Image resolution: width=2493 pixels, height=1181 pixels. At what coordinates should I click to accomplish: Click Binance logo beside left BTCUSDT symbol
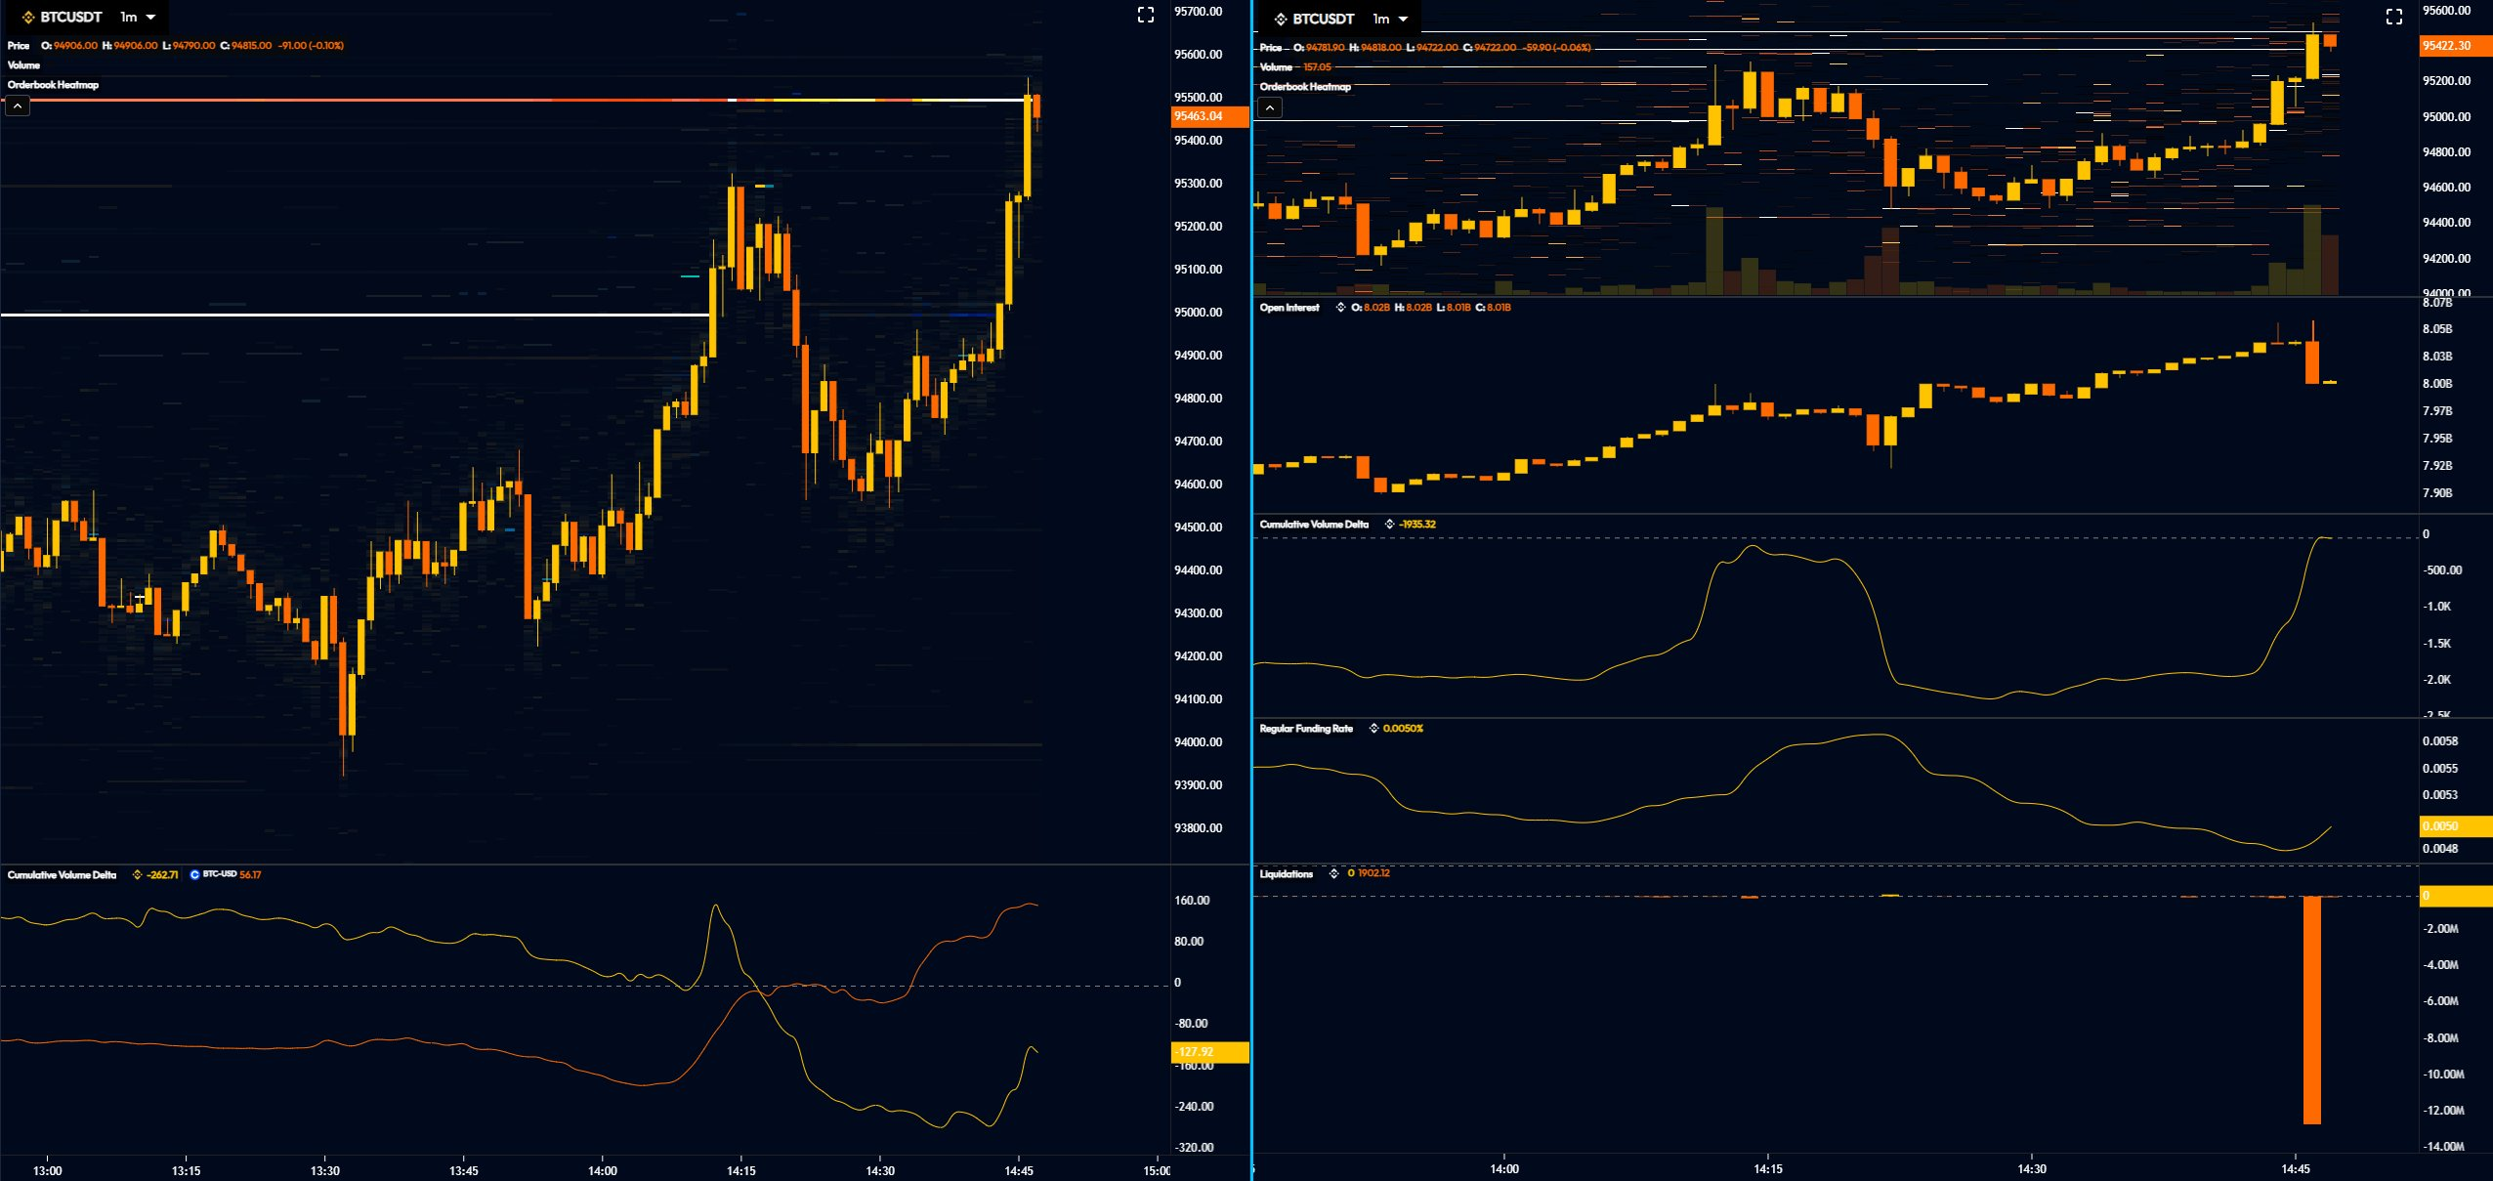pos(28,18)
